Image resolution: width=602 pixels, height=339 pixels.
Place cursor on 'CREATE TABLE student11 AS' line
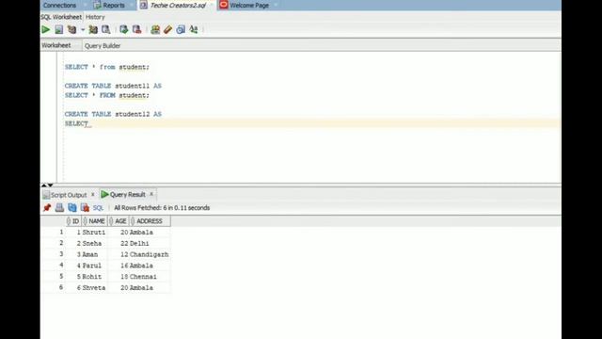point(113,86)
